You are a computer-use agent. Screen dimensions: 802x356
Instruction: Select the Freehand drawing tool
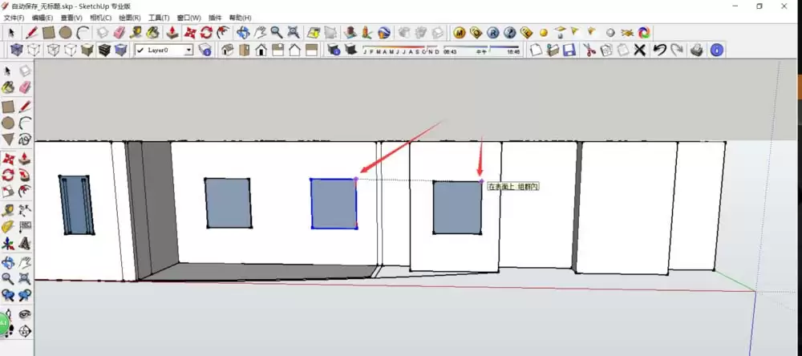click(x=25, y=140)
